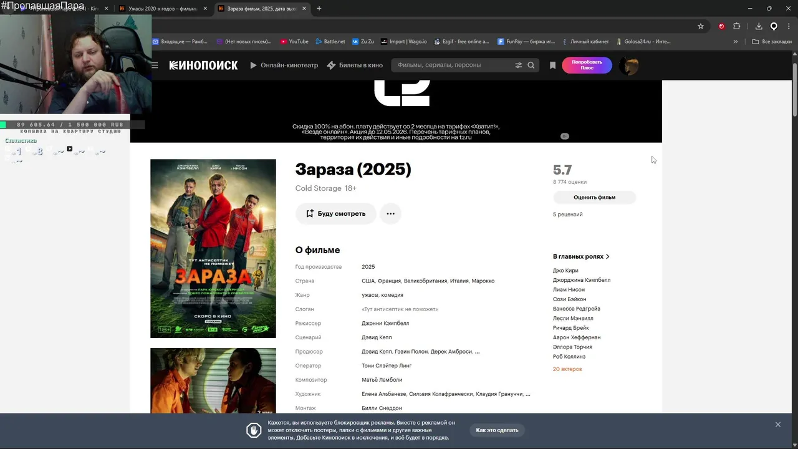Open producer Гэвин Полон page

click(x=411, y=352)
